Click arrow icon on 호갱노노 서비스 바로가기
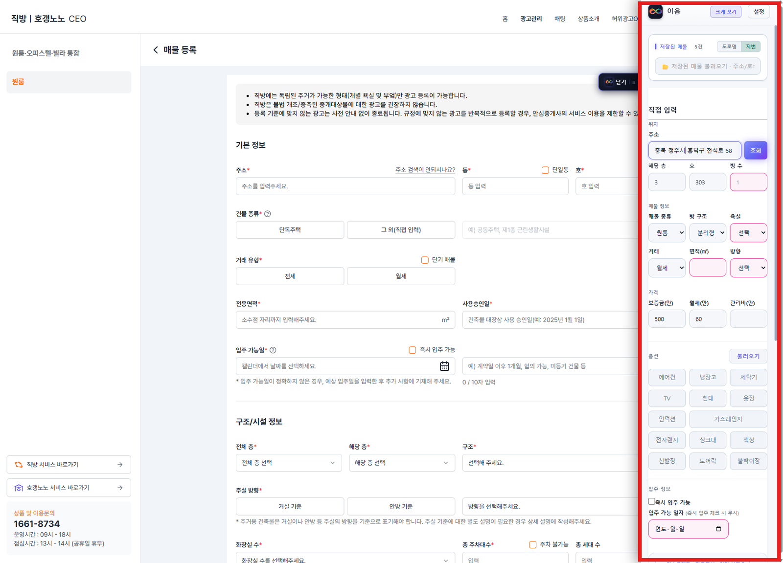The width and height of the screenshot is (783, 563). tap(120, 488)
